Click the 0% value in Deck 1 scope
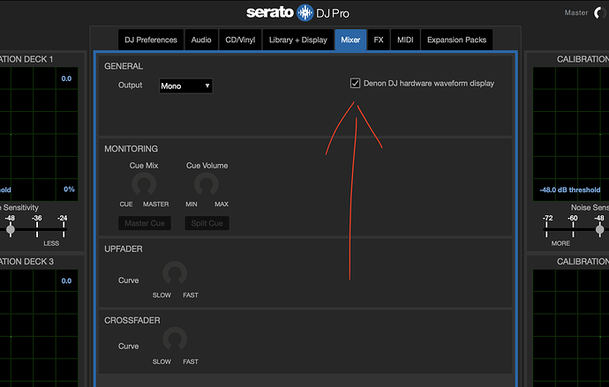 click(69, 190)
